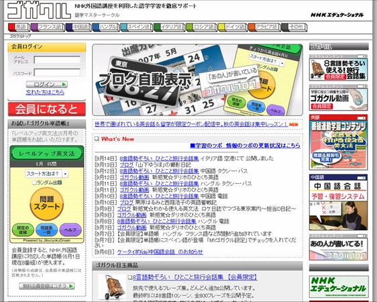Open the 9月11日 ひとこと旅行会話集 link

(x=159, y=183)
